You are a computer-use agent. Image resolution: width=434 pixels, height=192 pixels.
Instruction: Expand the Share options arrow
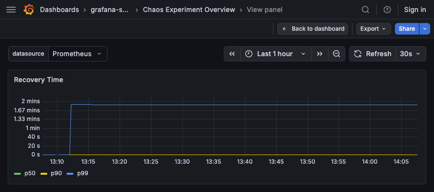(425, 29)
